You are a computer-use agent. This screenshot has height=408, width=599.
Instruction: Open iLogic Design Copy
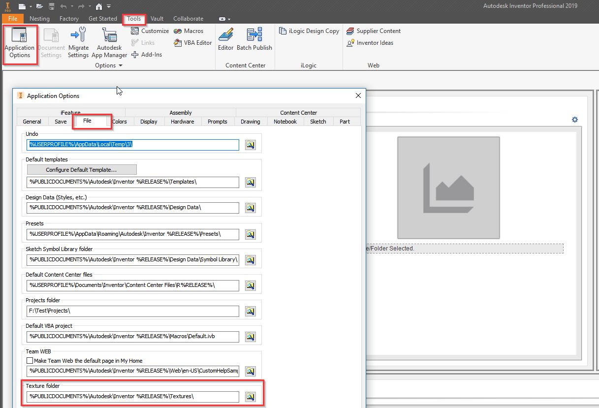[309, 31]
